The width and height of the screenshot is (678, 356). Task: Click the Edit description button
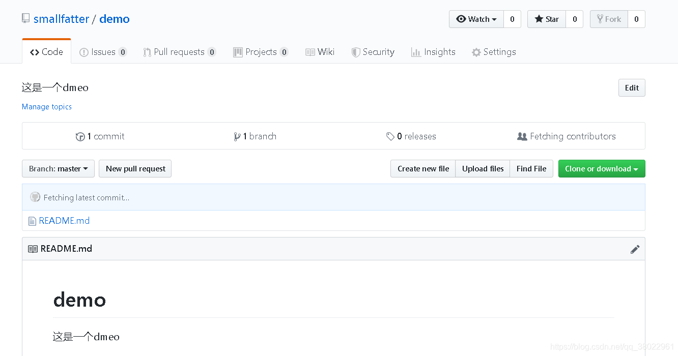632,87
